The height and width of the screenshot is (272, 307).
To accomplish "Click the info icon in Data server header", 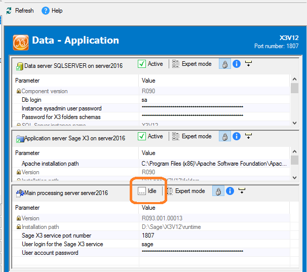I will click(236, 64).
